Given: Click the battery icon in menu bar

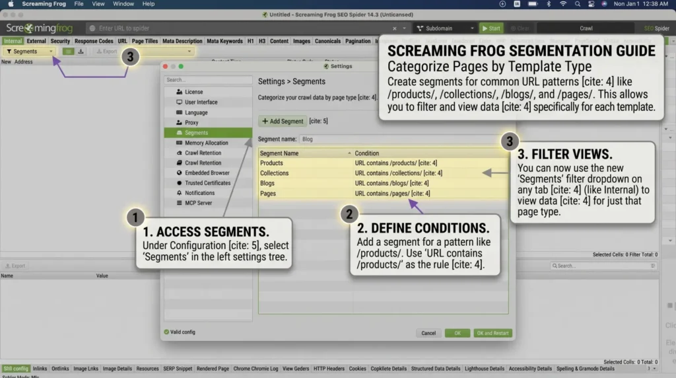Looking at the screenshot, I should 533,4.
